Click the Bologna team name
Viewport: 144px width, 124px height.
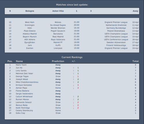pyautogui.click(x=30, y=11)
